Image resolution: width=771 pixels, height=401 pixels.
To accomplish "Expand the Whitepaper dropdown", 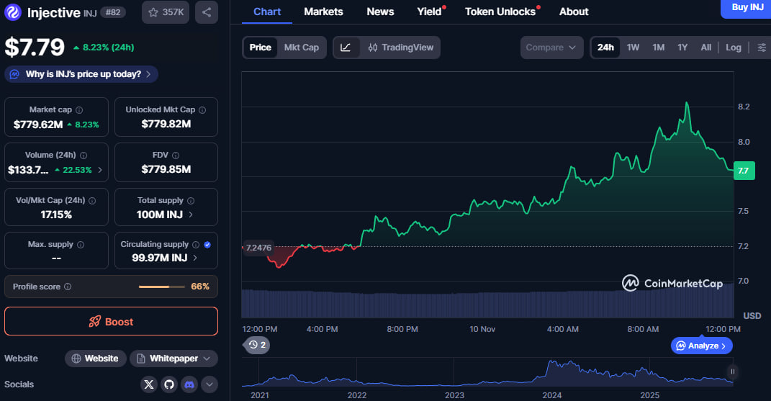I will pos(175,359).
